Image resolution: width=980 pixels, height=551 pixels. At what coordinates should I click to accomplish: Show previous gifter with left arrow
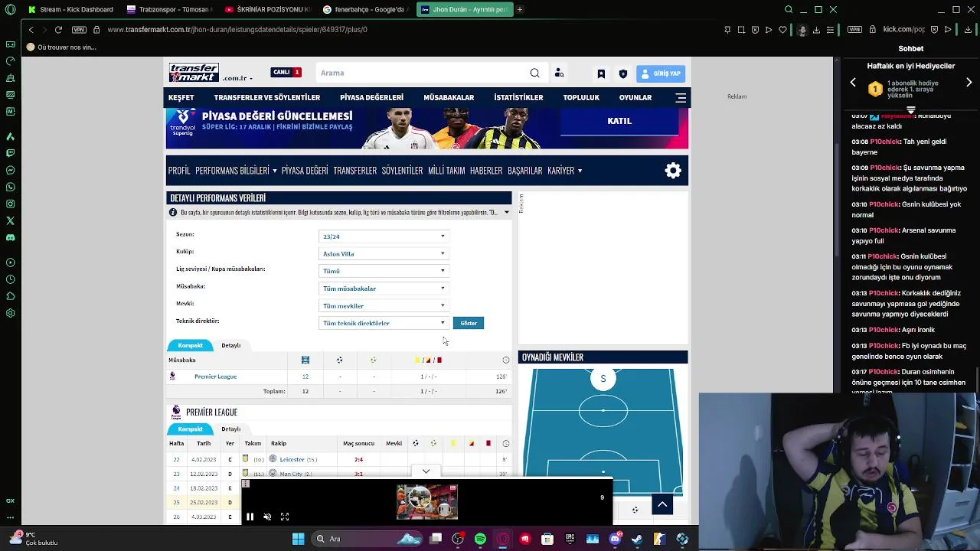(853, 83)
